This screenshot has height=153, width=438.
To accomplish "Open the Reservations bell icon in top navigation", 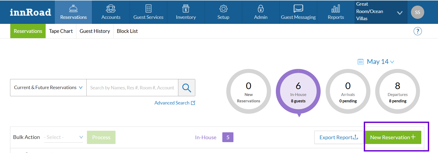I will 73,9.
